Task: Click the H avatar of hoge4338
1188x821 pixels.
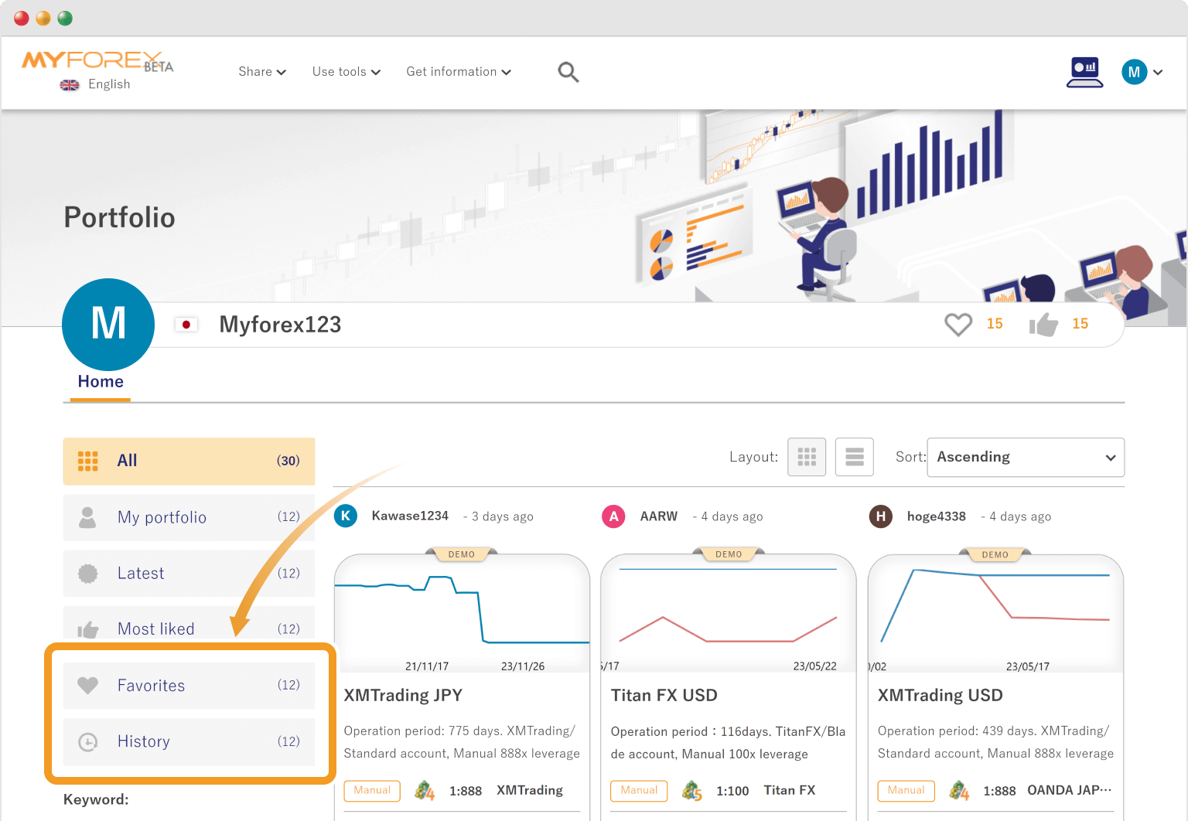Action: coord(880,516)
